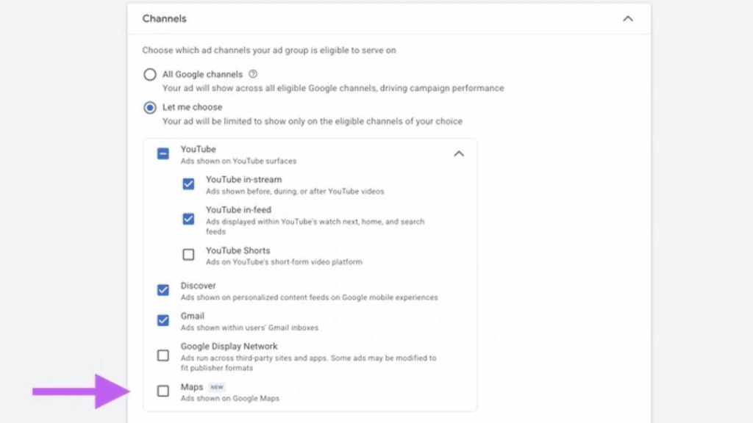753x423 pixels.
Task: Click the Maps channel label
Action: 193,386
